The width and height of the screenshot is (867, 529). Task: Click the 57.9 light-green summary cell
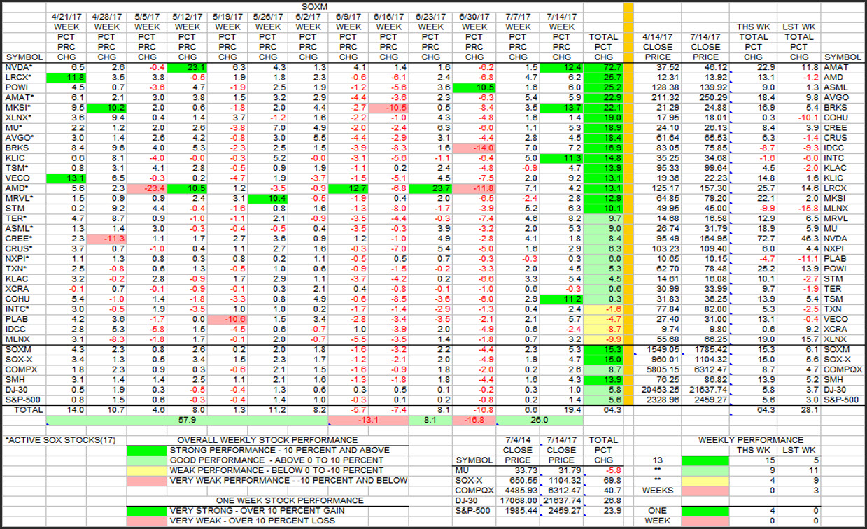pos(188,421)
